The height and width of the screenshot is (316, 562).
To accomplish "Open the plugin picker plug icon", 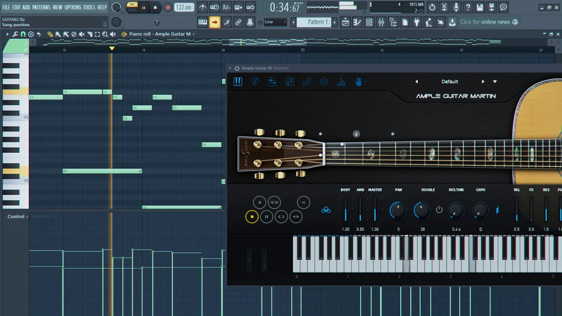I will click(x=417, y=22).
